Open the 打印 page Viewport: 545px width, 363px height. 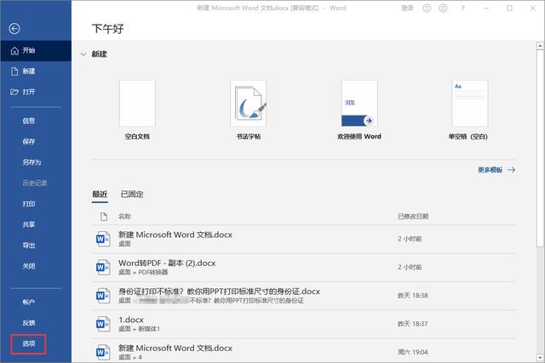click(29, 204)
